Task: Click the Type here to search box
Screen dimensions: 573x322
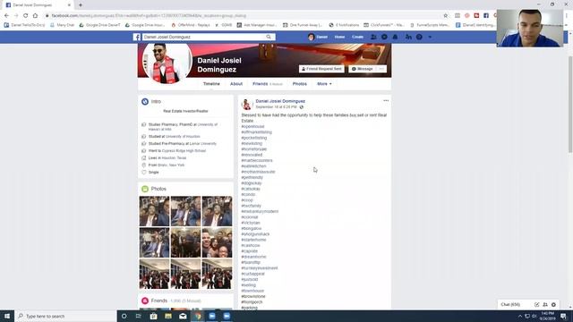Action: click(x=65, y=316)
